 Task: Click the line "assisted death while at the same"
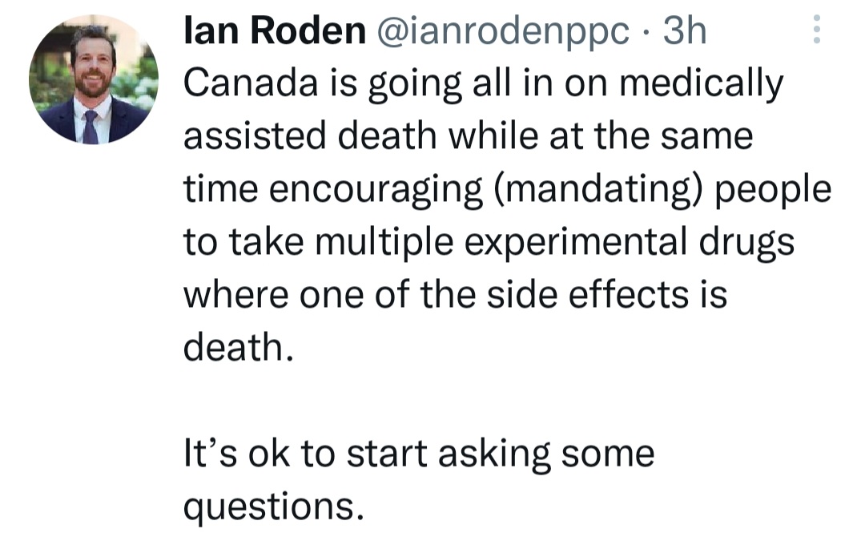[468, 136]
